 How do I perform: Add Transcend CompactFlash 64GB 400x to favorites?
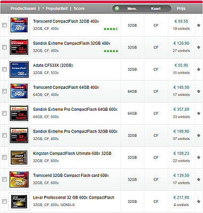[x=199, y=91]
